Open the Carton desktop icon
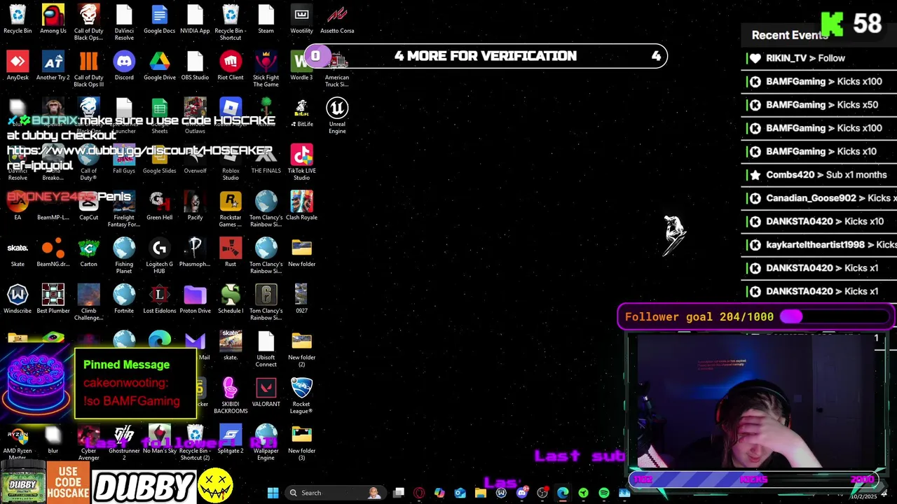The image size is (897, 504). 88,252
